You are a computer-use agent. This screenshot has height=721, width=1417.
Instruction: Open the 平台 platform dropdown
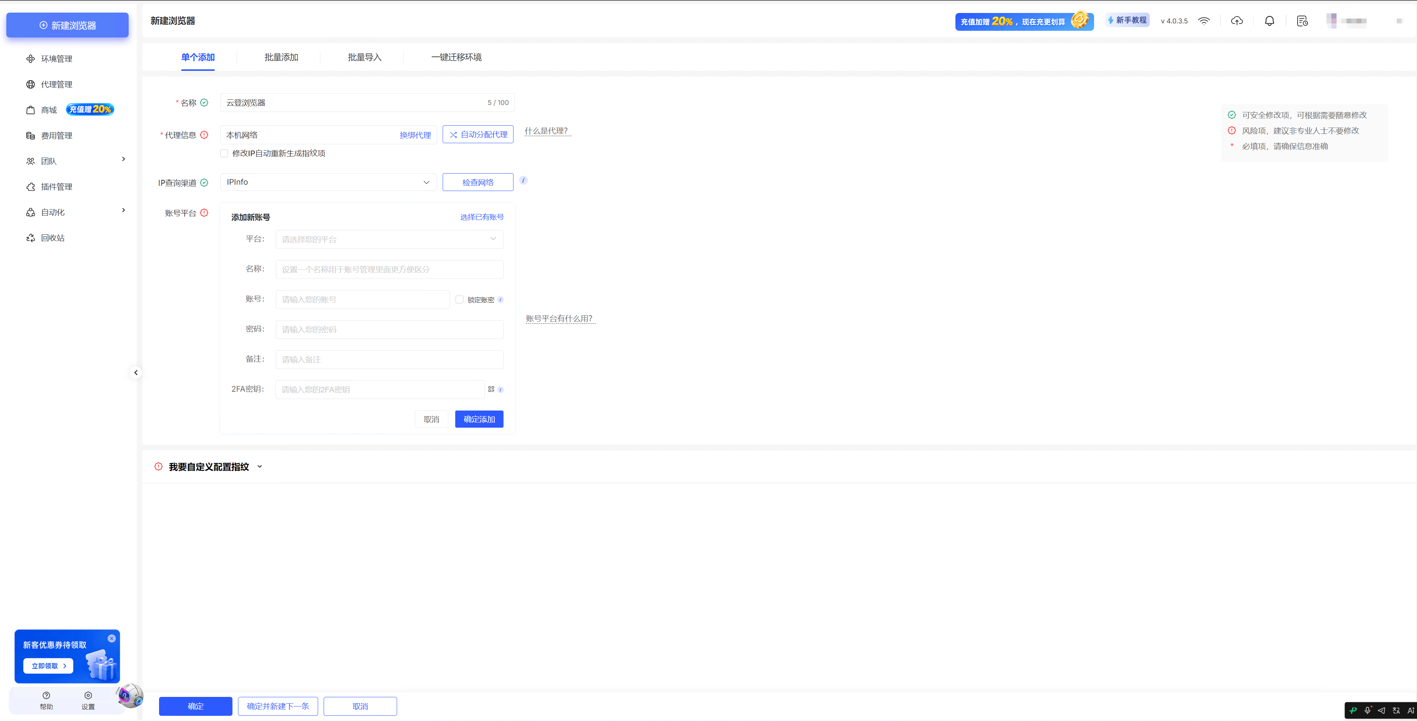pyautogui.click(x=389, y=239)
